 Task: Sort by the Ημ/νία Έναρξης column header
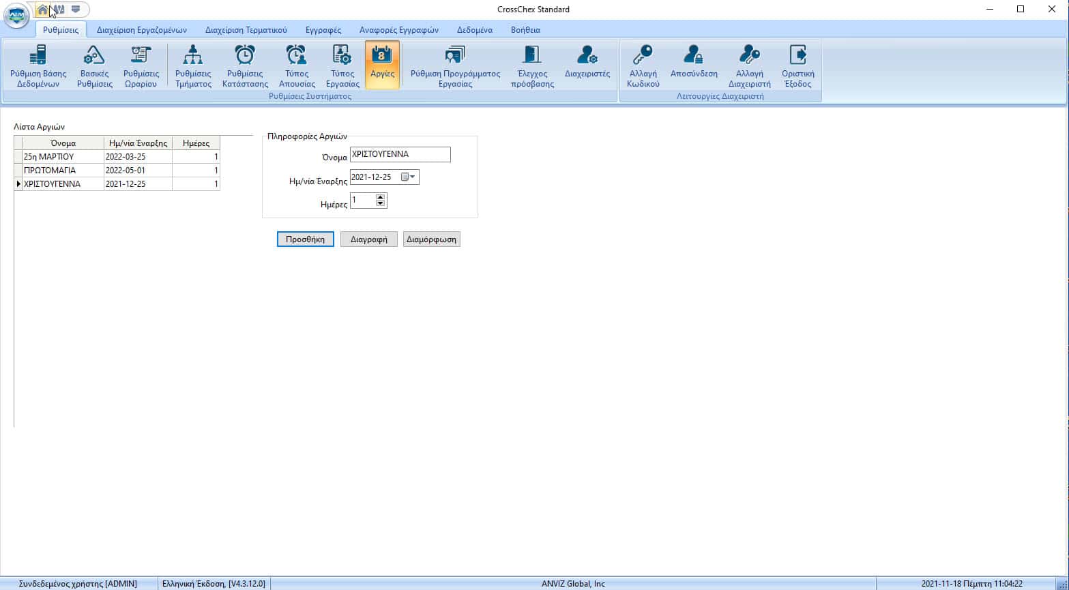coord(138,143)
